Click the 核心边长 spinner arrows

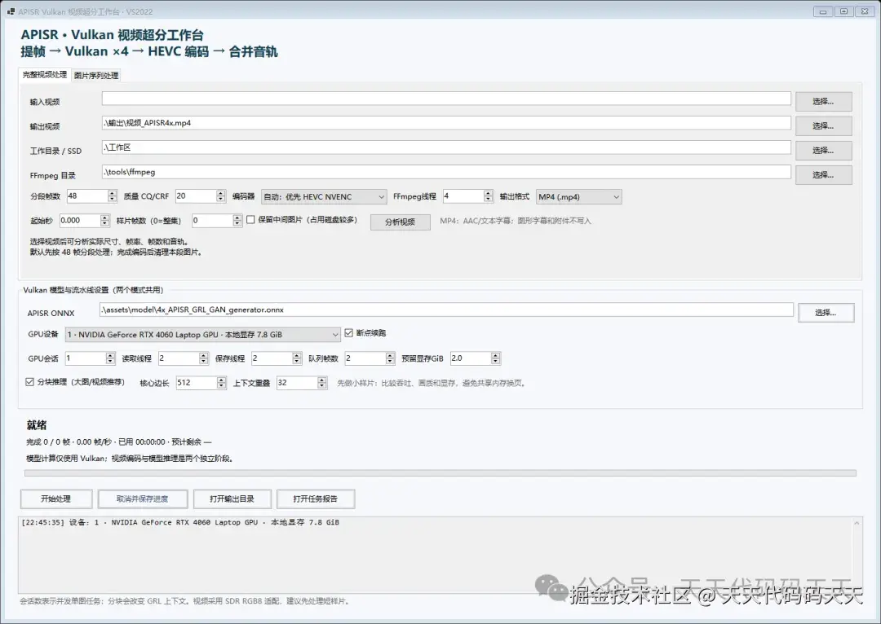[221, 383]
